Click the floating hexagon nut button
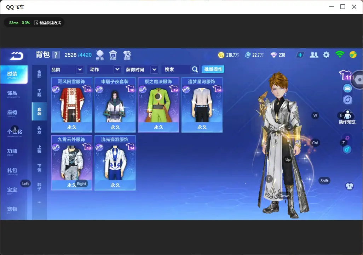 click(358, 80)
